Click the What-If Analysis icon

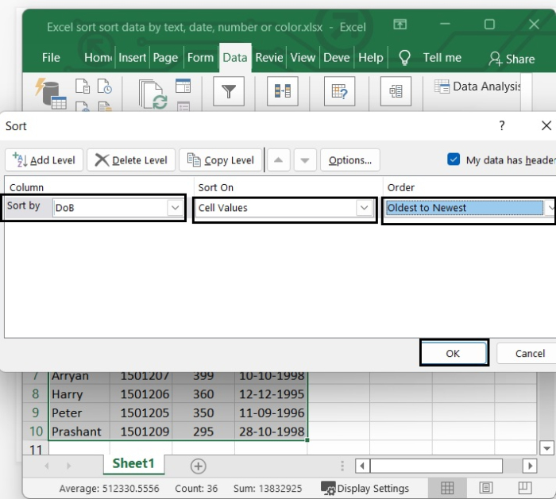[x=339, y=92]
